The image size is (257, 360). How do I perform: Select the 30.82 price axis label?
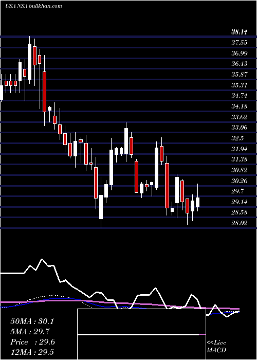coord(239,170)
